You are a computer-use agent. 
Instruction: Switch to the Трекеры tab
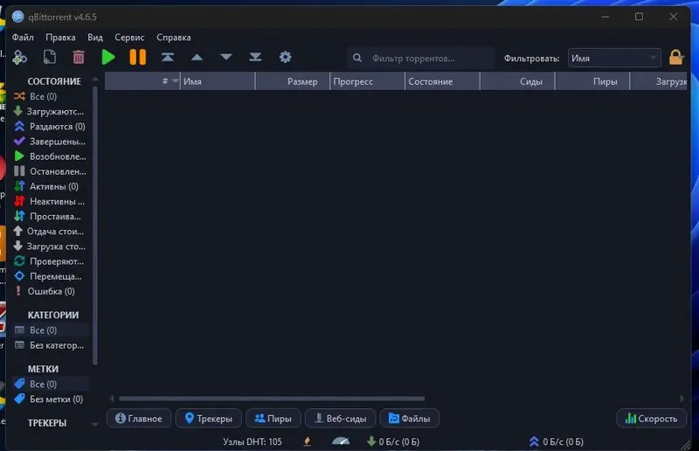[209, 419]
